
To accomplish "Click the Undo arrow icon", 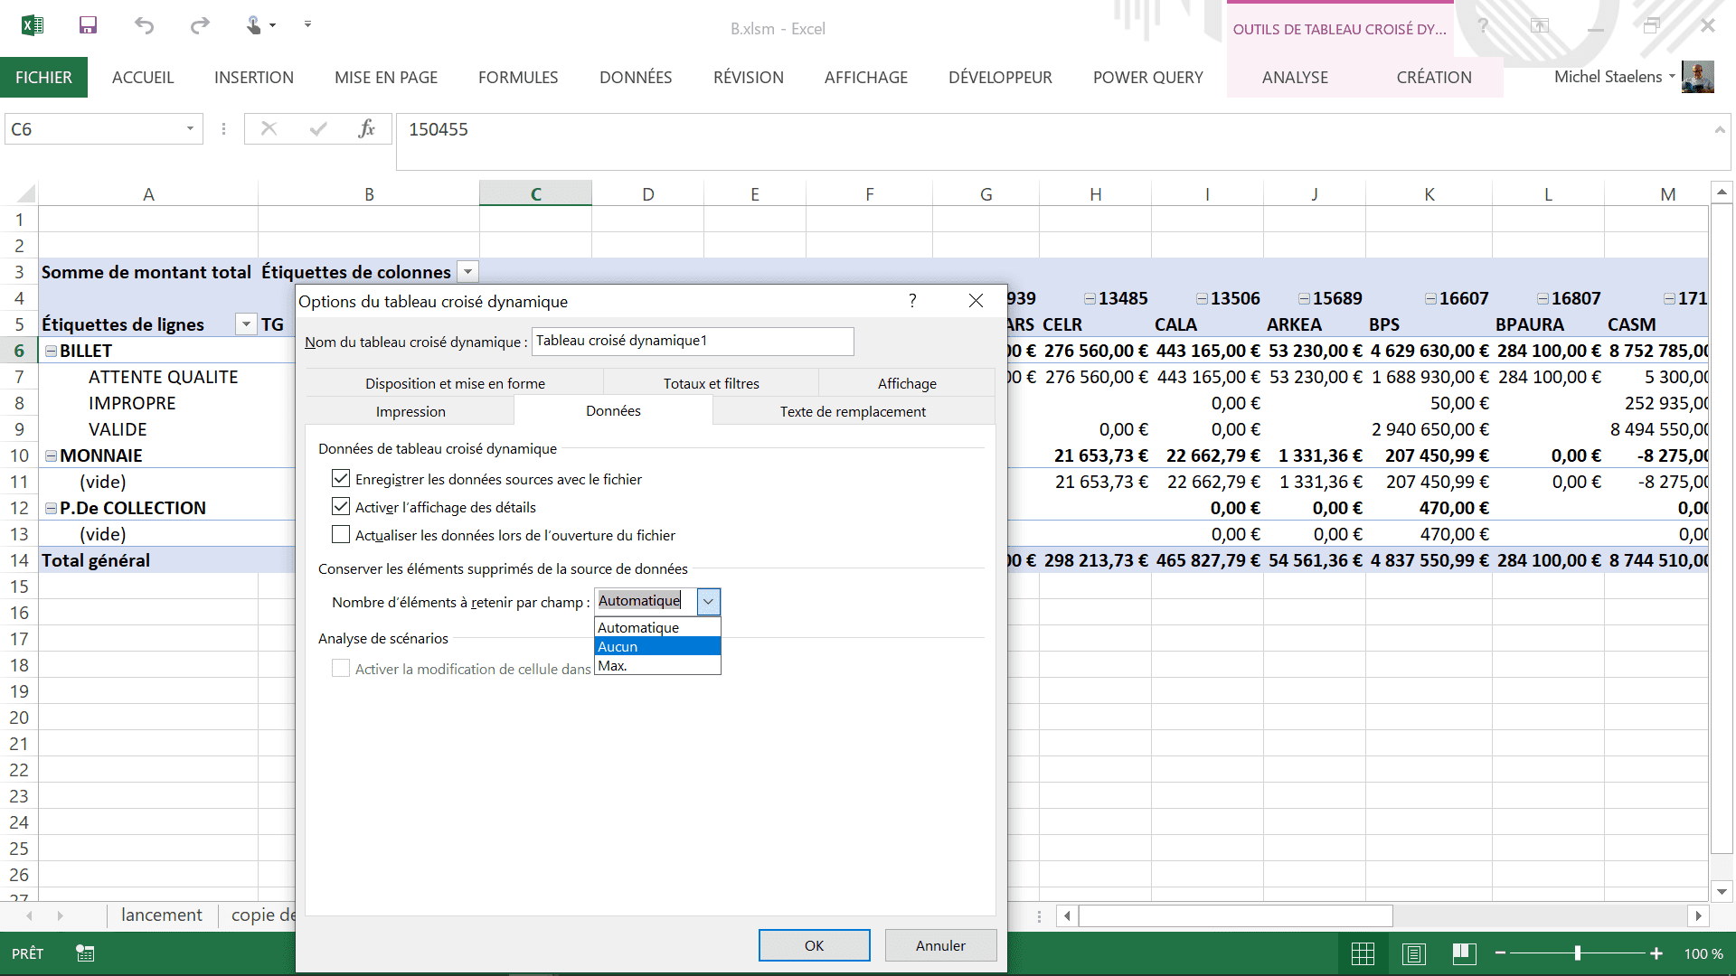I will [144, 25].
